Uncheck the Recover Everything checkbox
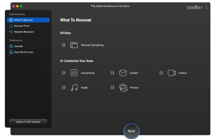Image resolution: width=215 pixels, height=139 pixels. 64,45
